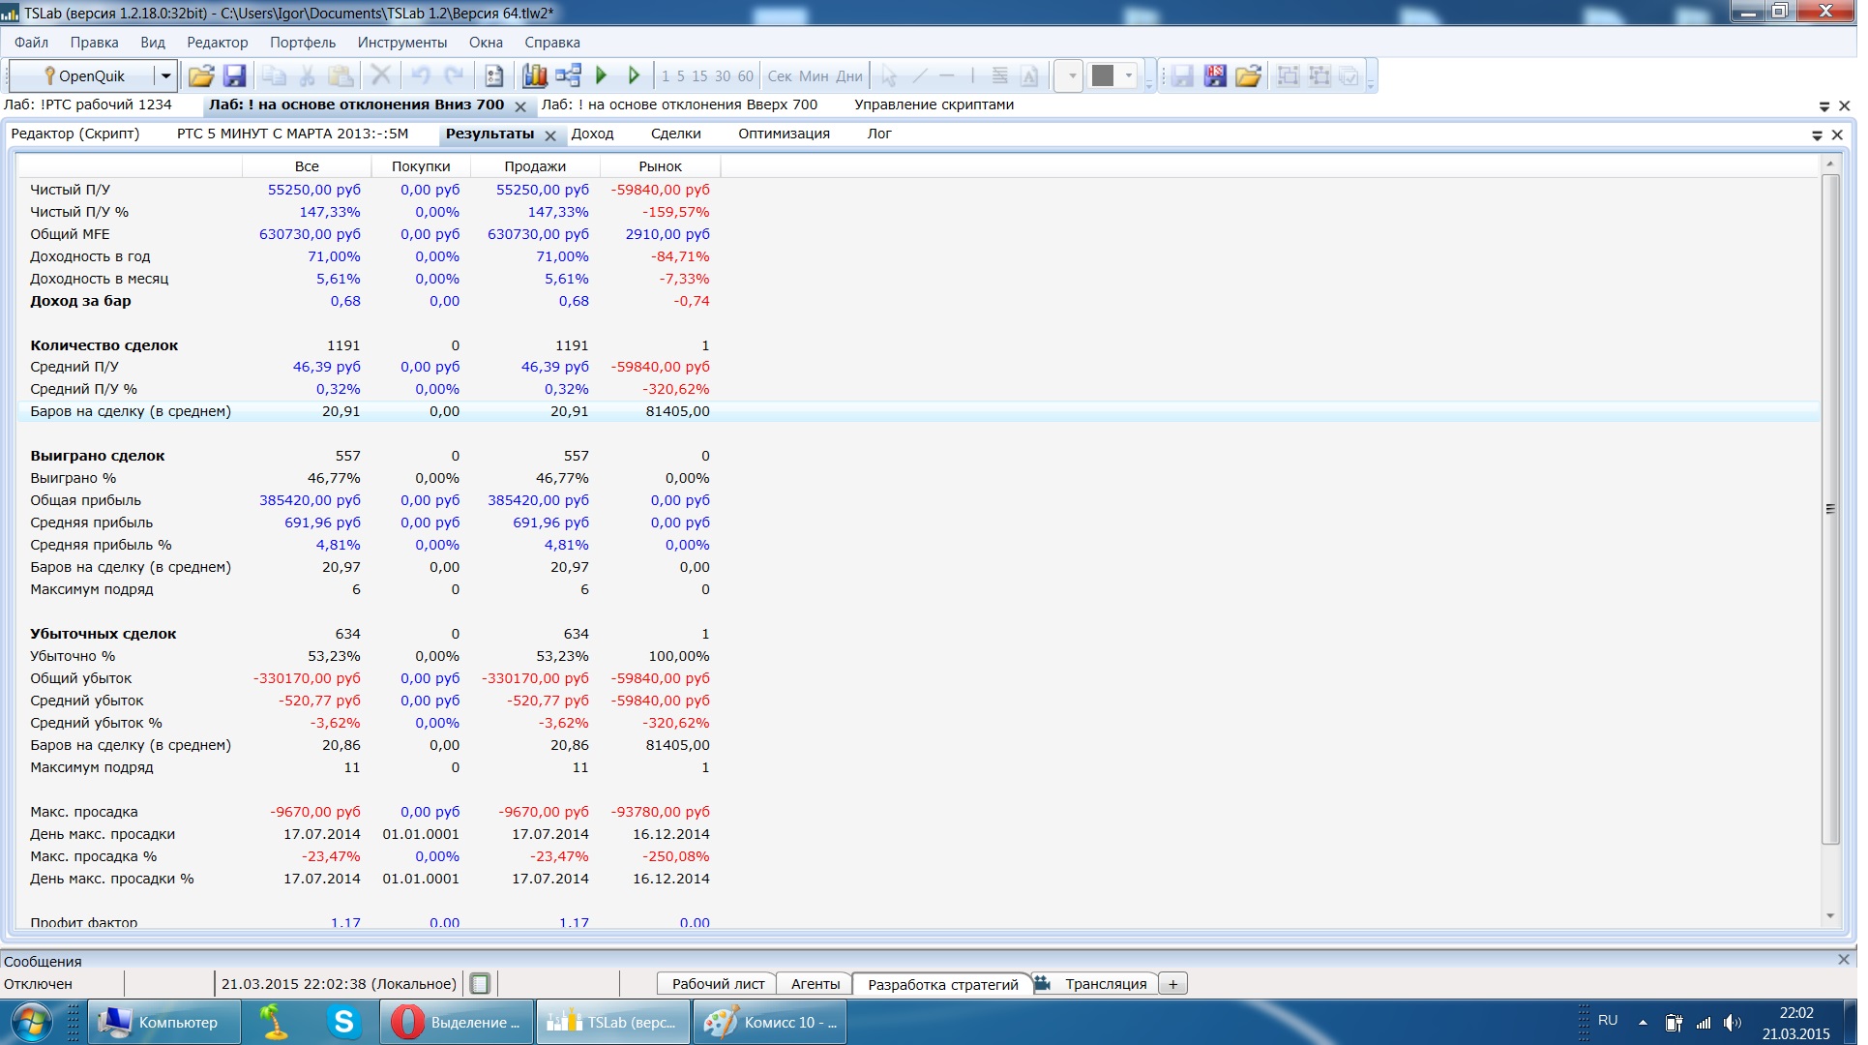Click the workspace layout icon beside chart icon

pos(568,75)
